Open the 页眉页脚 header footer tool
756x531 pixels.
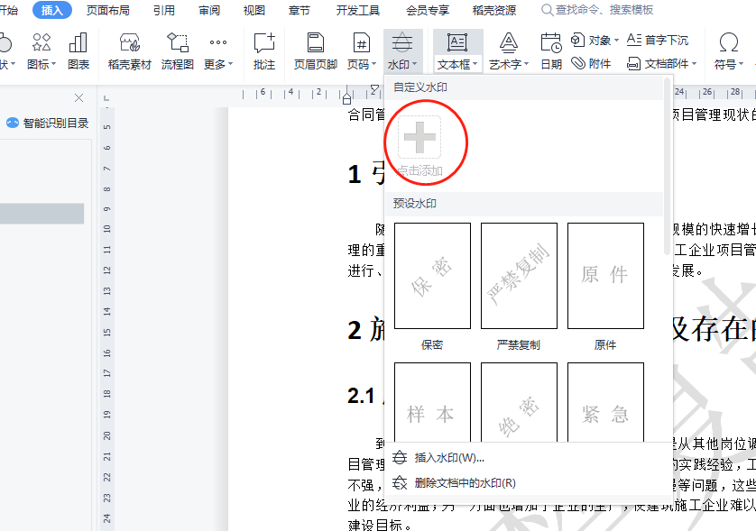point(316,51)
